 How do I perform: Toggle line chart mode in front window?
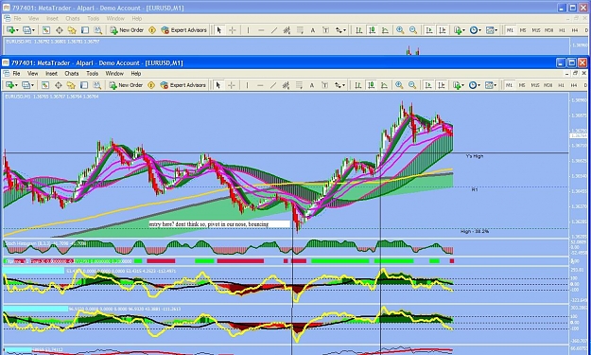pos(384,85)
